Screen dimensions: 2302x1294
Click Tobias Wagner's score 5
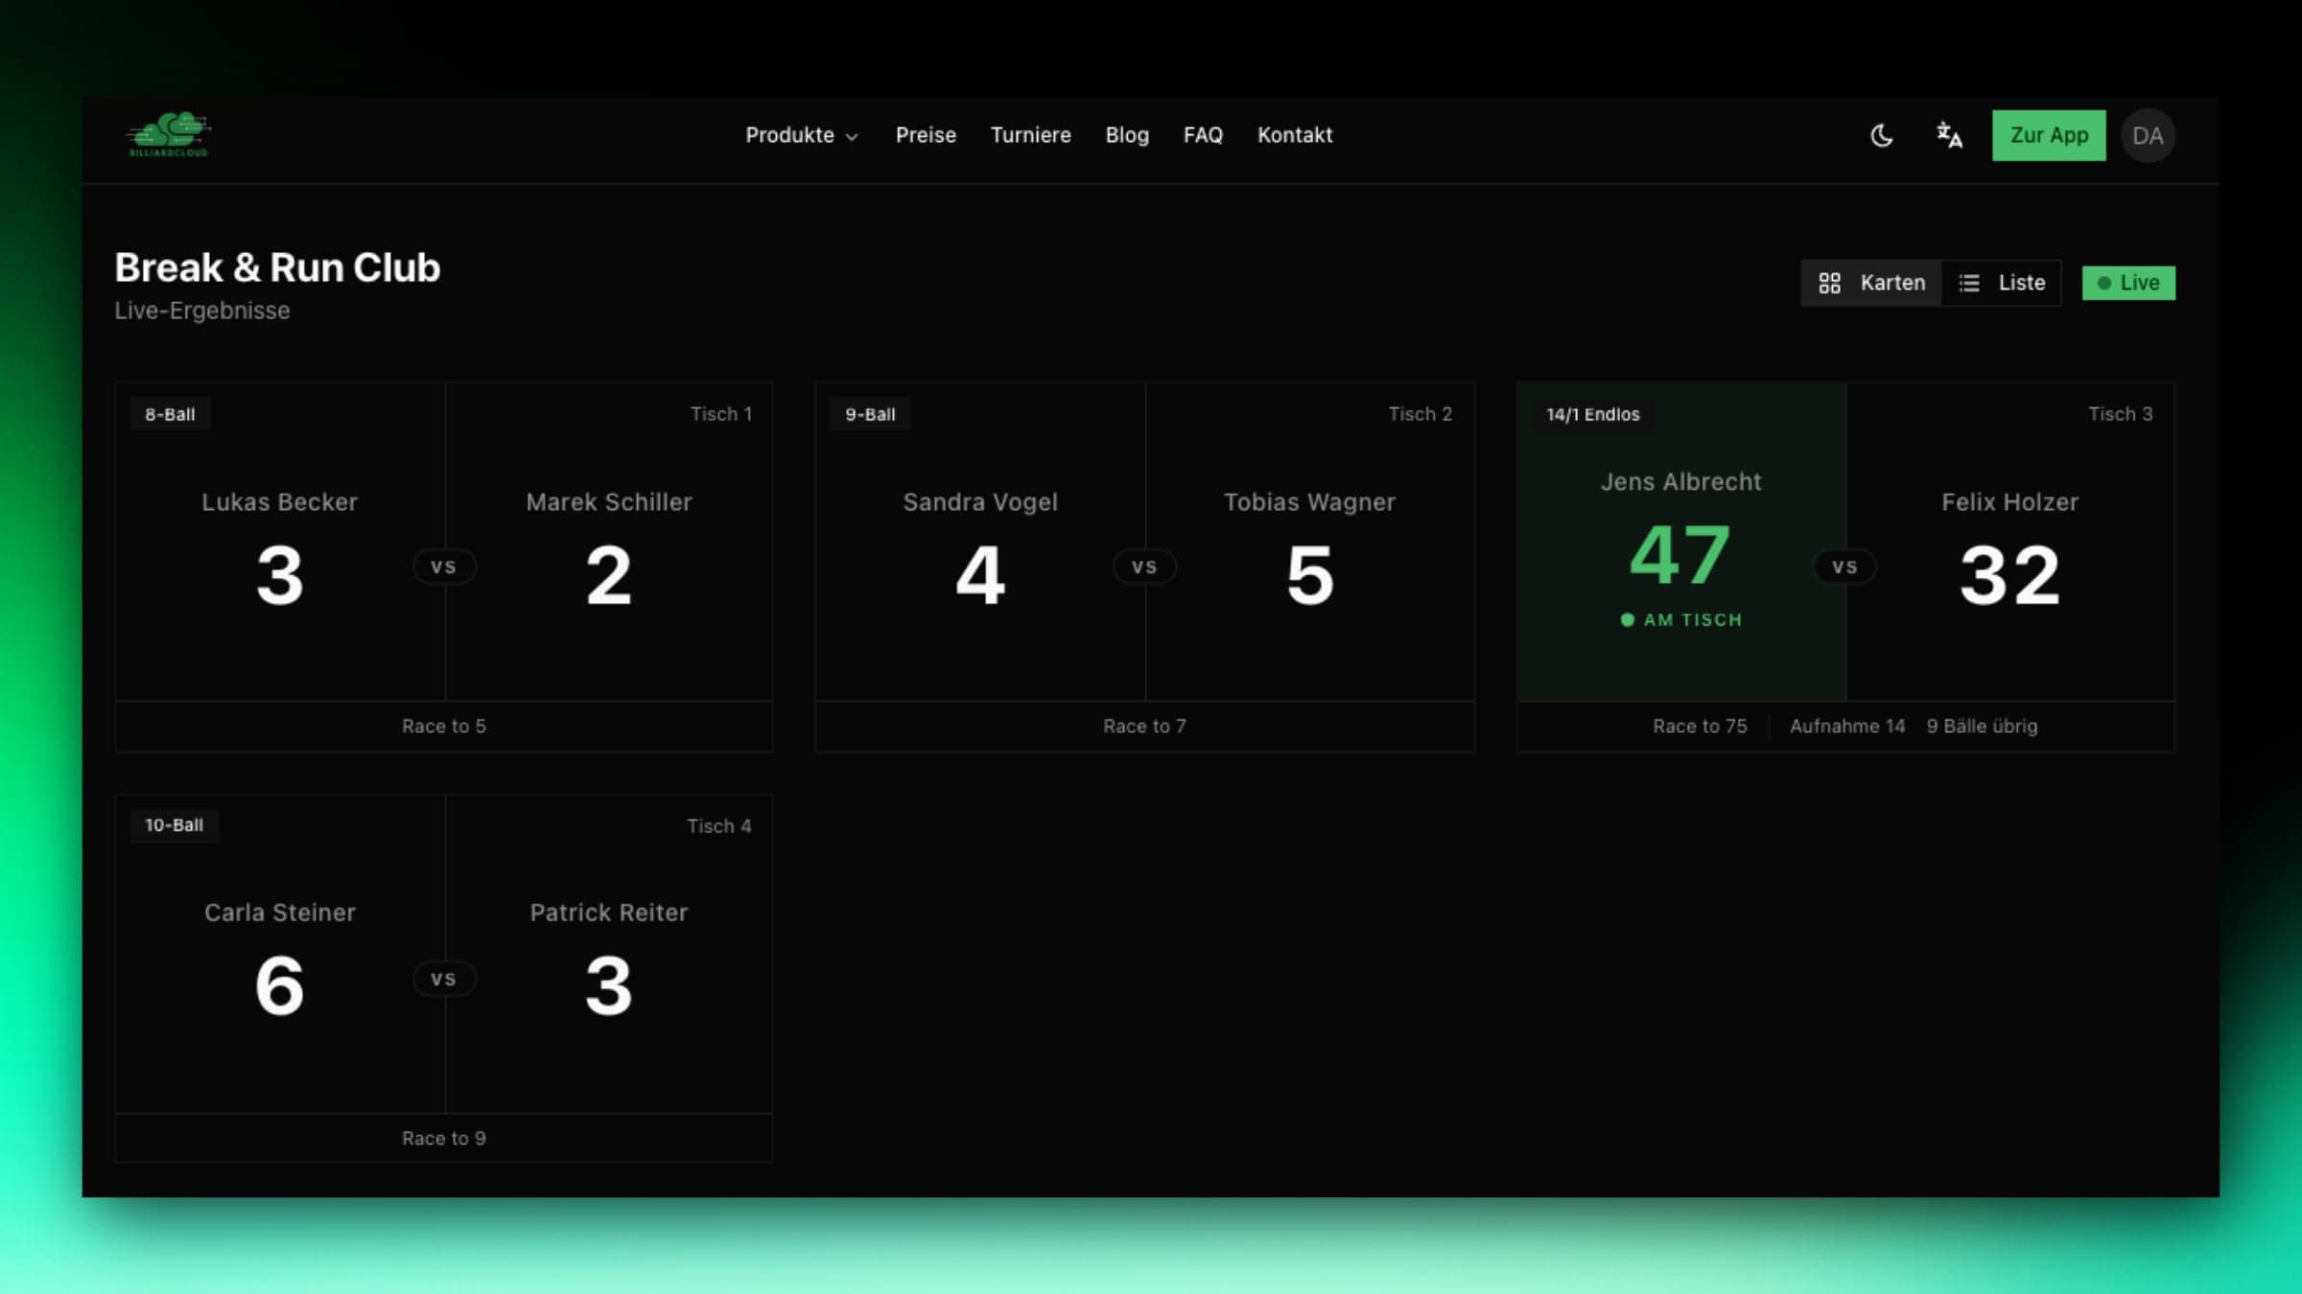point(1309,575)
